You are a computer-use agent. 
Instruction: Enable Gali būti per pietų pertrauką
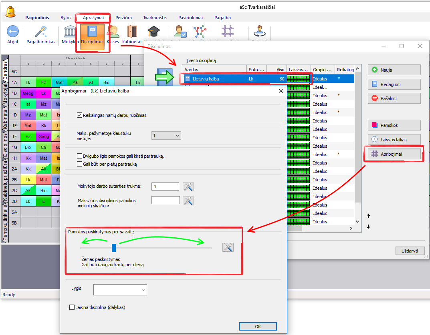click(79, 164)
